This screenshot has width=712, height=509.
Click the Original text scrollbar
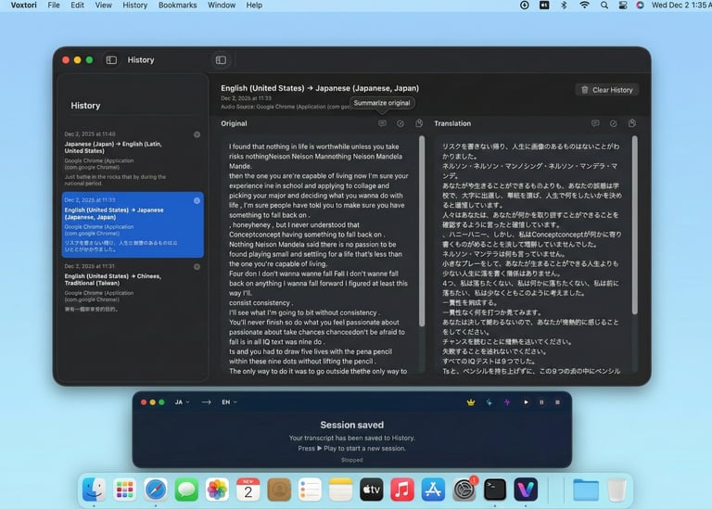pos(422,231)
